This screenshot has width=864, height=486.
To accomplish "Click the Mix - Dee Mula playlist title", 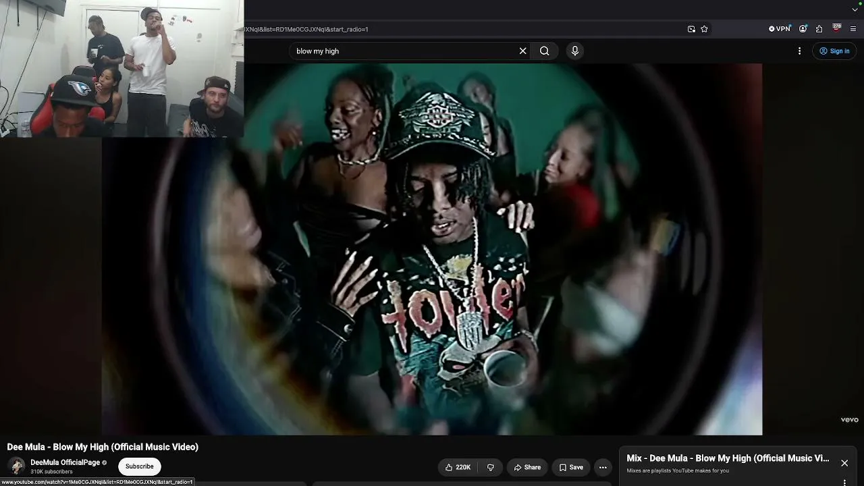I will point(728,458).
